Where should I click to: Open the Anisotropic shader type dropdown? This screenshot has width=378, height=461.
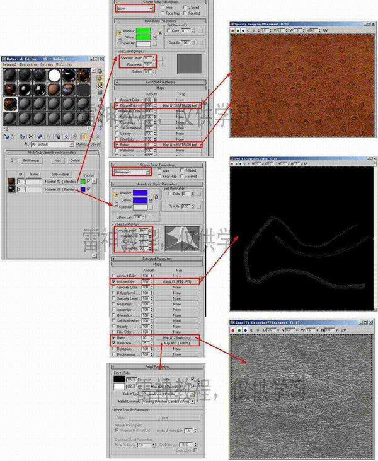coord(131,172)
